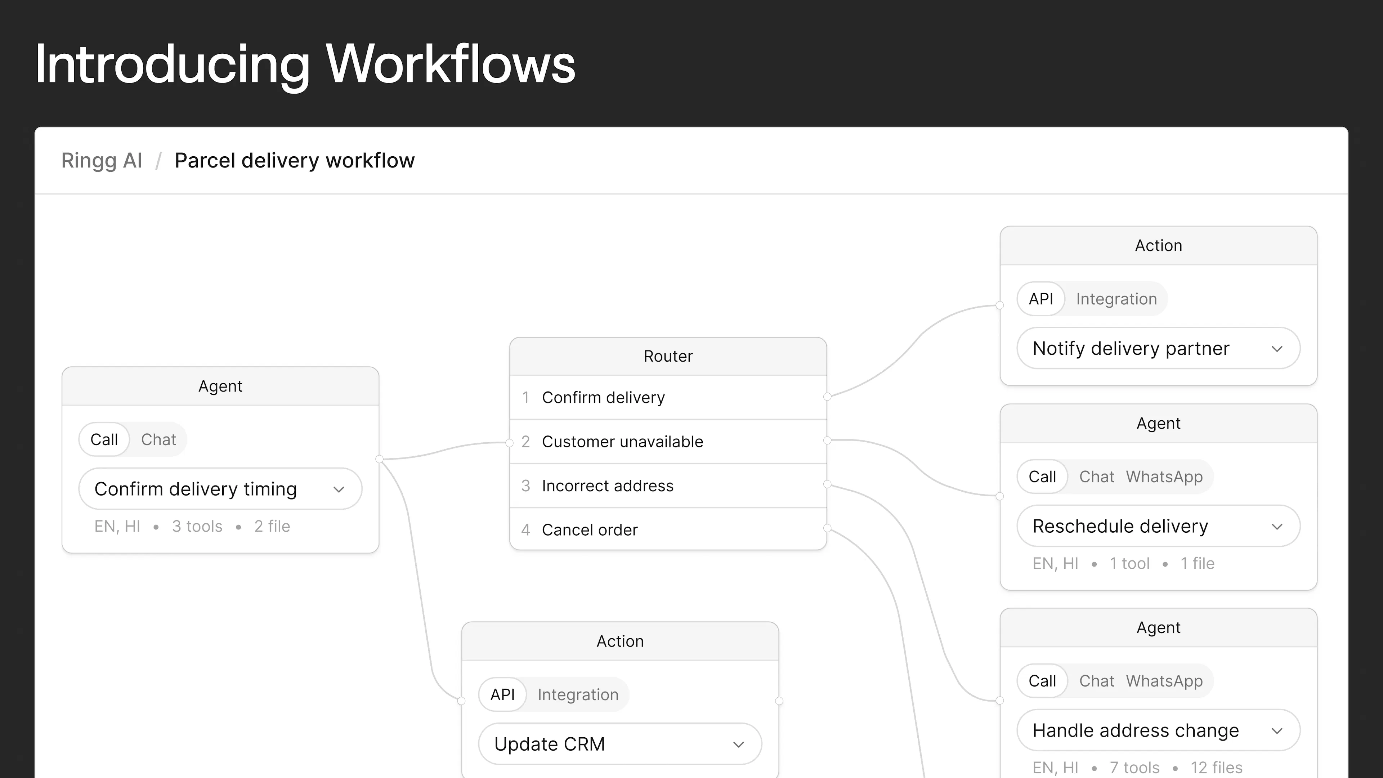
Task: Select the Incorrect address router row
Action: pos(668,486)
